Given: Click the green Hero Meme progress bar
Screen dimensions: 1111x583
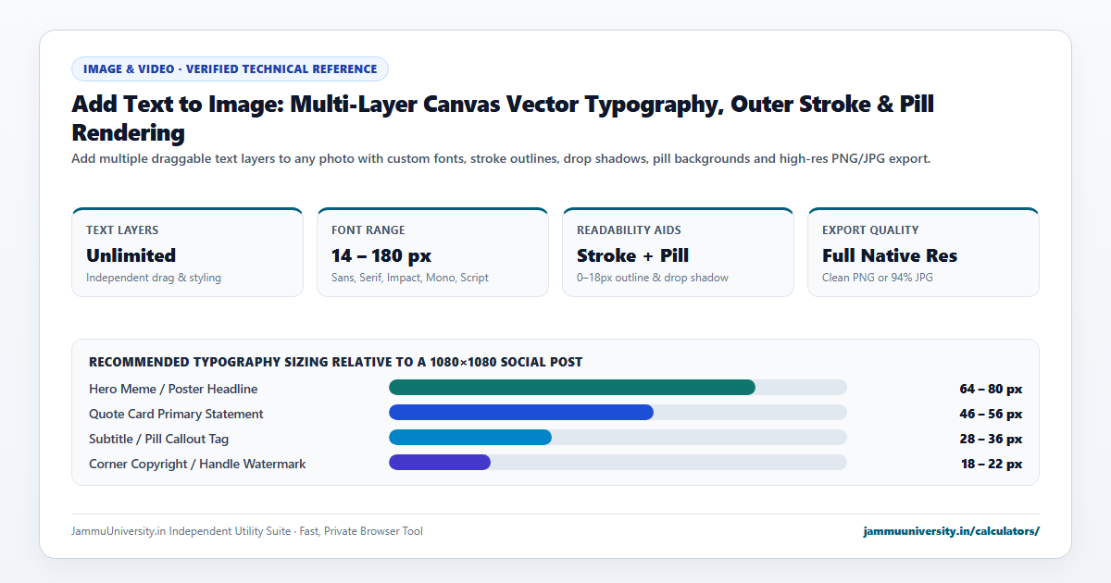Looking at the screenshot, I should [572, 388].
